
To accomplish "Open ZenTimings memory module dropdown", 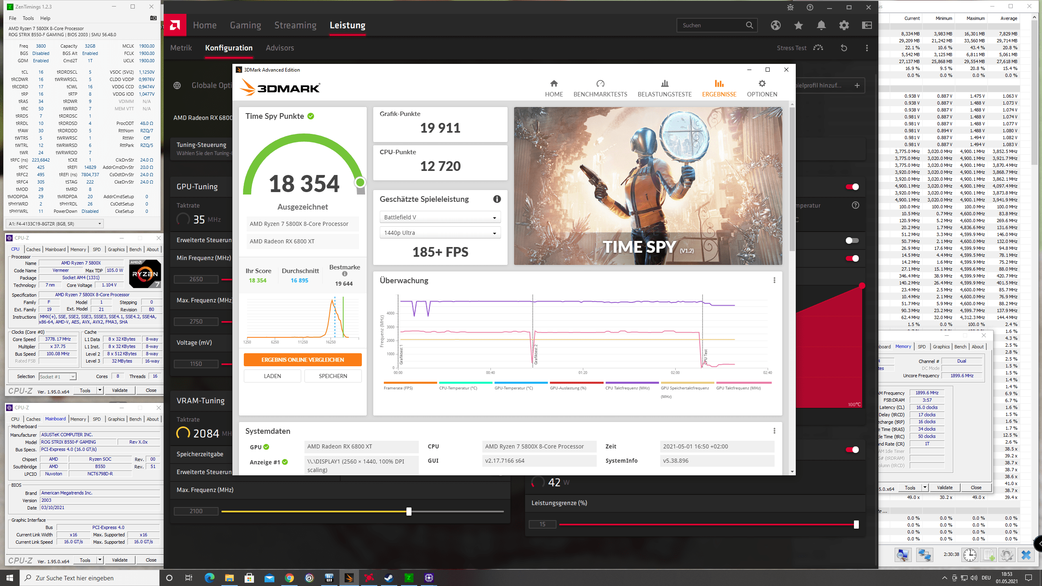I will (55, 223).
